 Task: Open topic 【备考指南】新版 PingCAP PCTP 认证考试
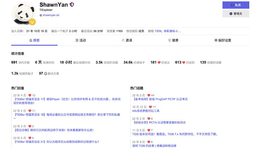160,99
